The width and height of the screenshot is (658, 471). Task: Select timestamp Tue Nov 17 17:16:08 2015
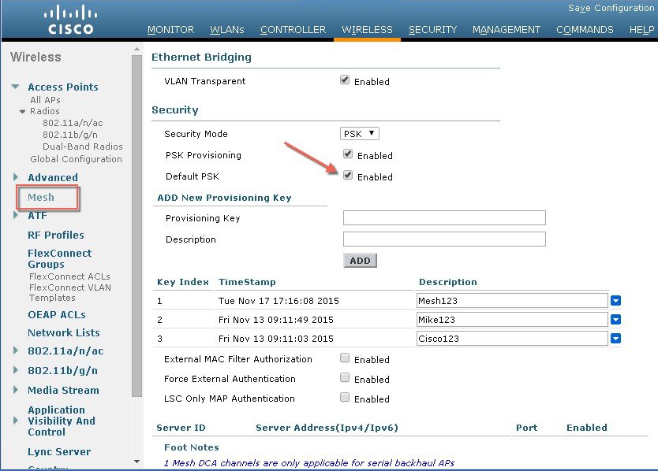point(279,300)
